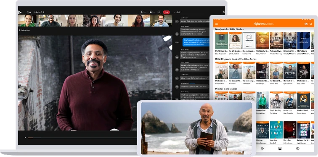Expand microphone options arrow beside the mic

pyautogui.click(x=145, y=12)
